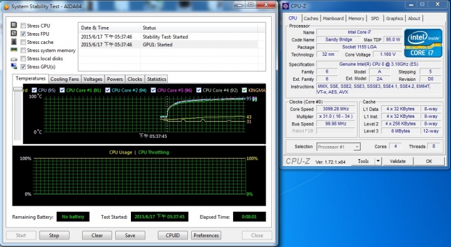The width and height of the screenshot is (451, 247).
Task: Select the Temperatures tab
Action: click(x=31, y=78)
